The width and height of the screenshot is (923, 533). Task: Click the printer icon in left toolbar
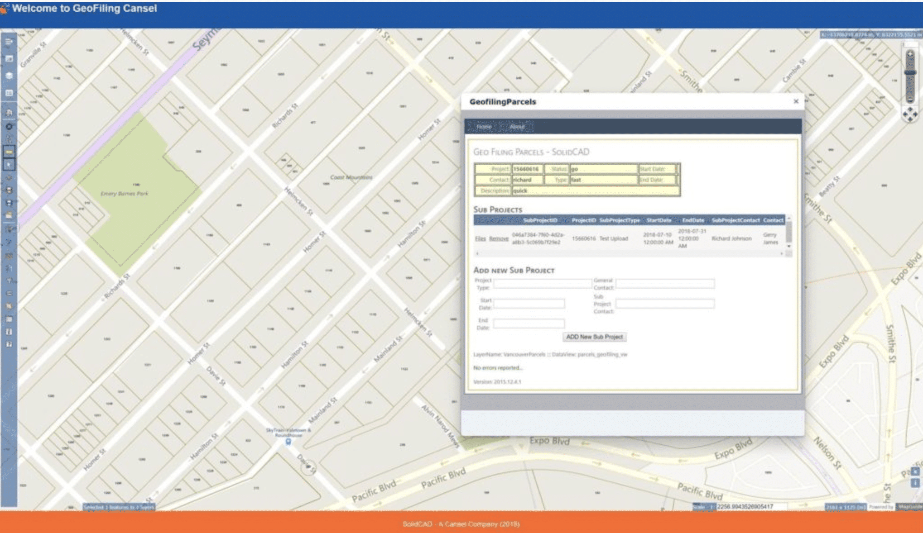[9, 190]
